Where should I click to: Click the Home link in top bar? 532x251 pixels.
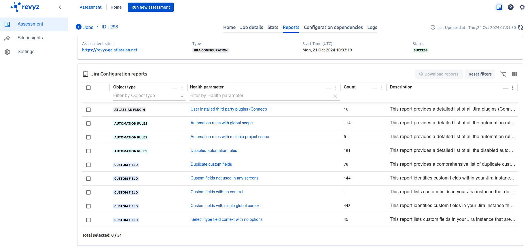[116, 7]
